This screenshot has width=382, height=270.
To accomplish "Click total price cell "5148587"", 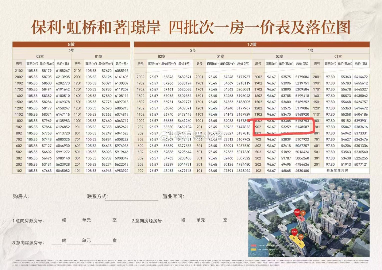I will (302, 127).
